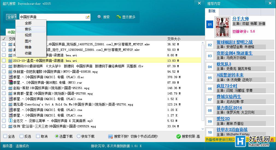The image size is (276, 150).
Task: Check the 取消 checkbox
Action: pyautogui.click(x=38, y=136)
